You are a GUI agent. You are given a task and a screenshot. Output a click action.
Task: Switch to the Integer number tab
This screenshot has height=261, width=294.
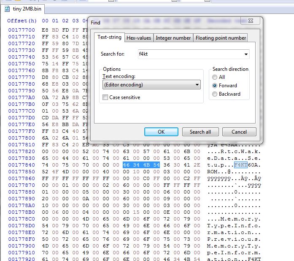click(173, 38)
